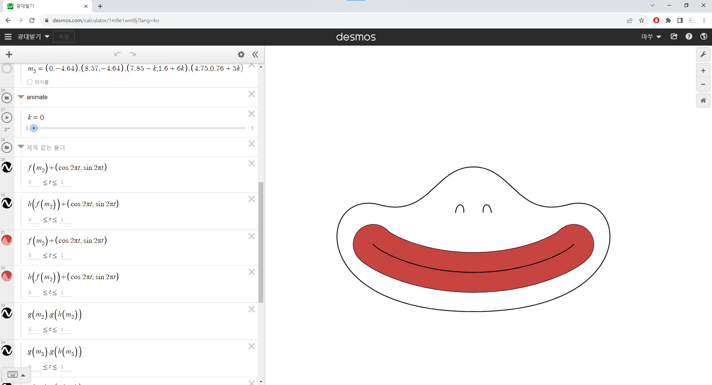Open the main hamburger menu
712x385 pixels.
pyautogui.click(x=8, y=37)
